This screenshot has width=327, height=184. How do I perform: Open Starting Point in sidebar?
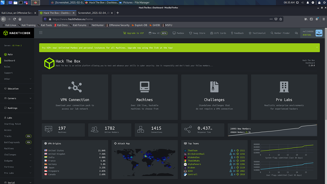pos(13,124)
